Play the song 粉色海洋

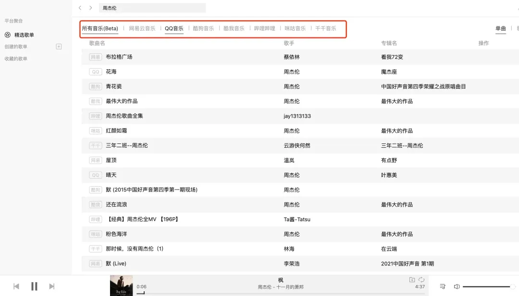click(x=116, y=234)
